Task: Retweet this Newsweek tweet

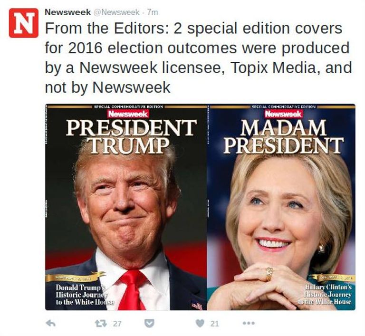Action: (x=100, y=324)
